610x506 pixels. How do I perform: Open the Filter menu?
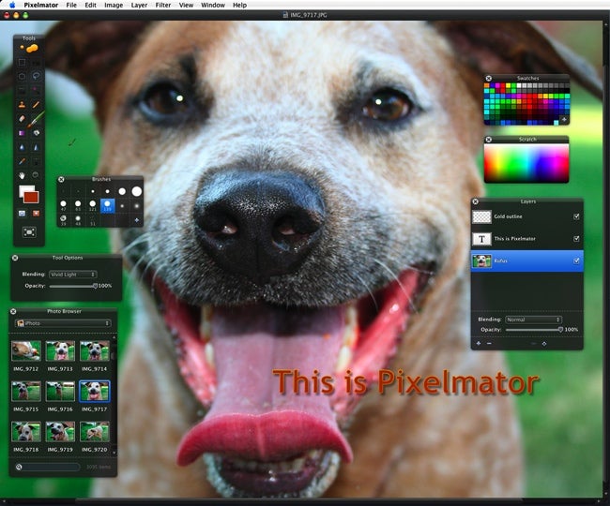163,5
